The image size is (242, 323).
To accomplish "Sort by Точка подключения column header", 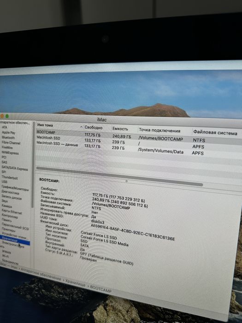I will click(x=159, y=131).
